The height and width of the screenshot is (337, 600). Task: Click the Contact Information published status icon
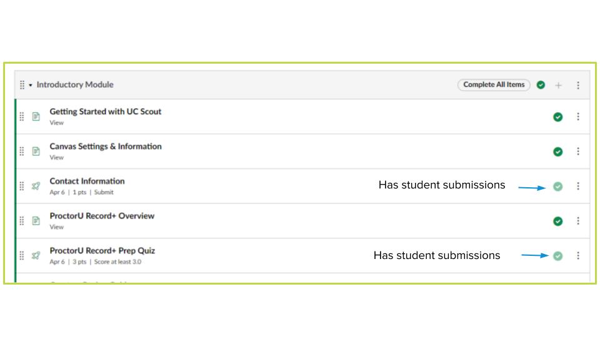click(x=557, y=186)
